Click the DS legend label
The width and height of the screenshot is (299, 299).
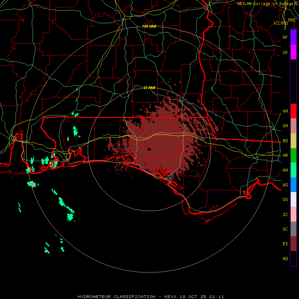(285, 200)
